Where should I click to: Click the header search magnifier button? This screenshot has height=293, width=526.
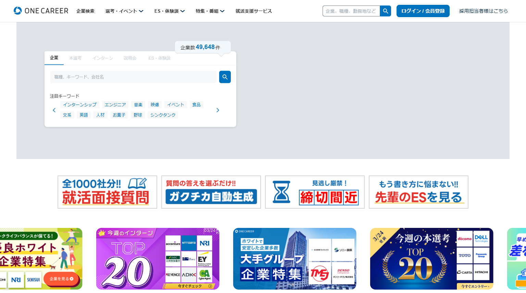pos(386,11)
